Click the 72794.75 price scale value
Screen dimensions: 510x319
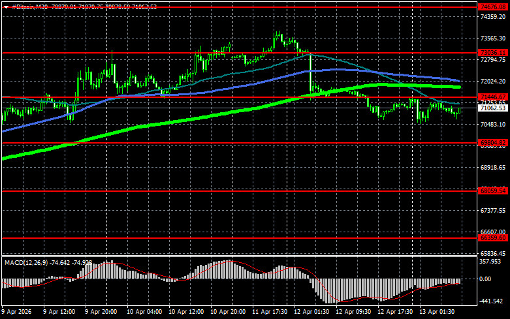pos(493,60)
